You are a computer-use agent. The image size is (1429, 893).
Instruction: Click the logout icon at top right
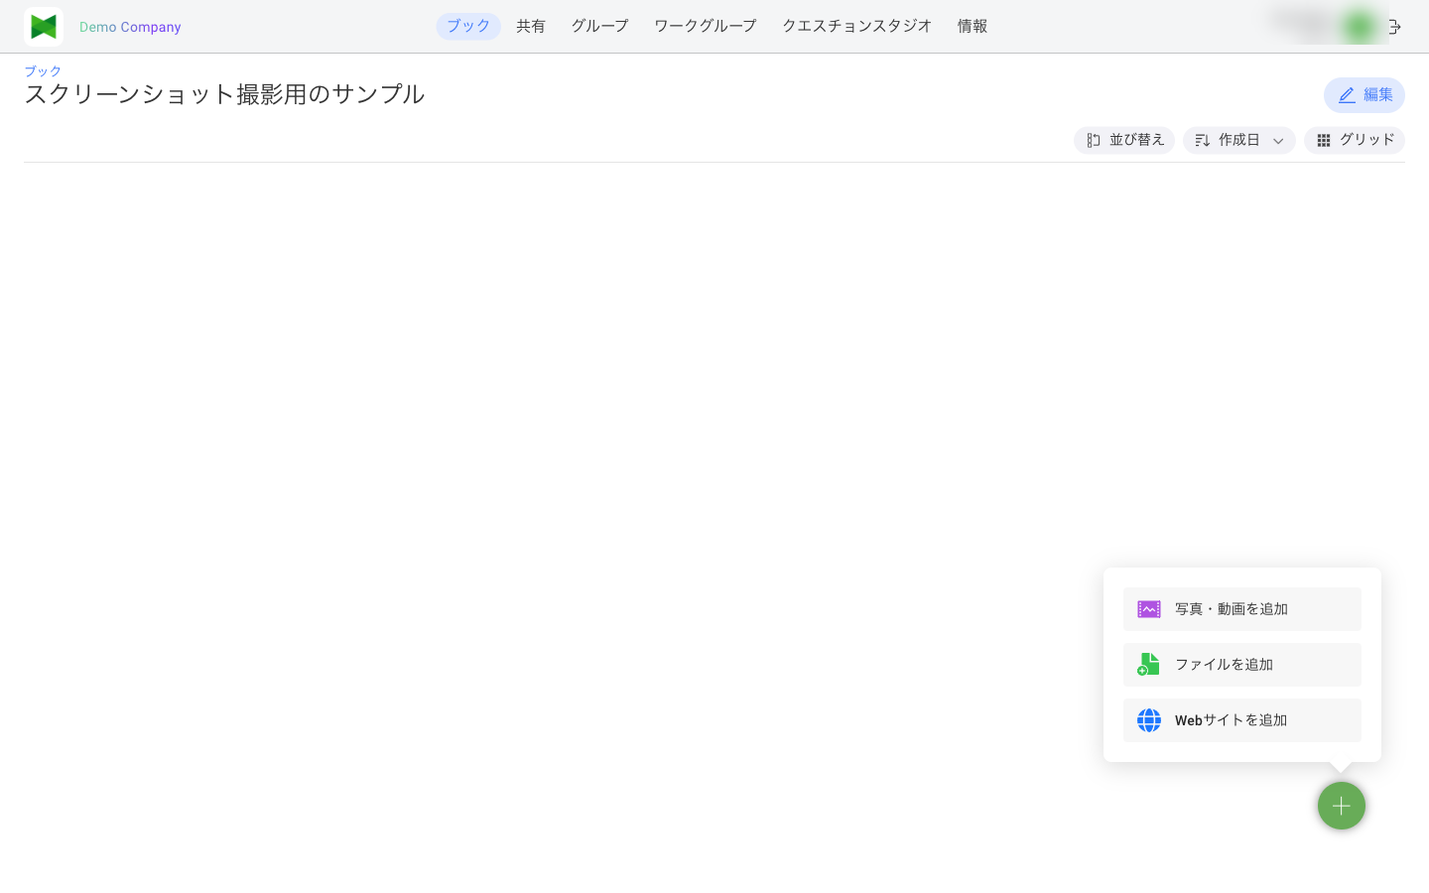click(1395, 27)
